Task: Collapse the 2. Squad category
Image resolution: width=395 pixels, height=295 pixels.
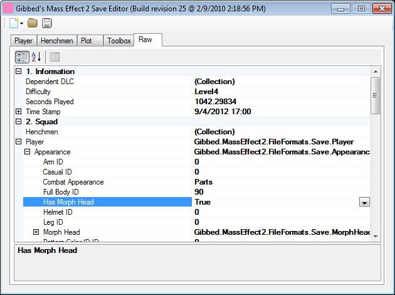Action: click(x=18, y=122)
